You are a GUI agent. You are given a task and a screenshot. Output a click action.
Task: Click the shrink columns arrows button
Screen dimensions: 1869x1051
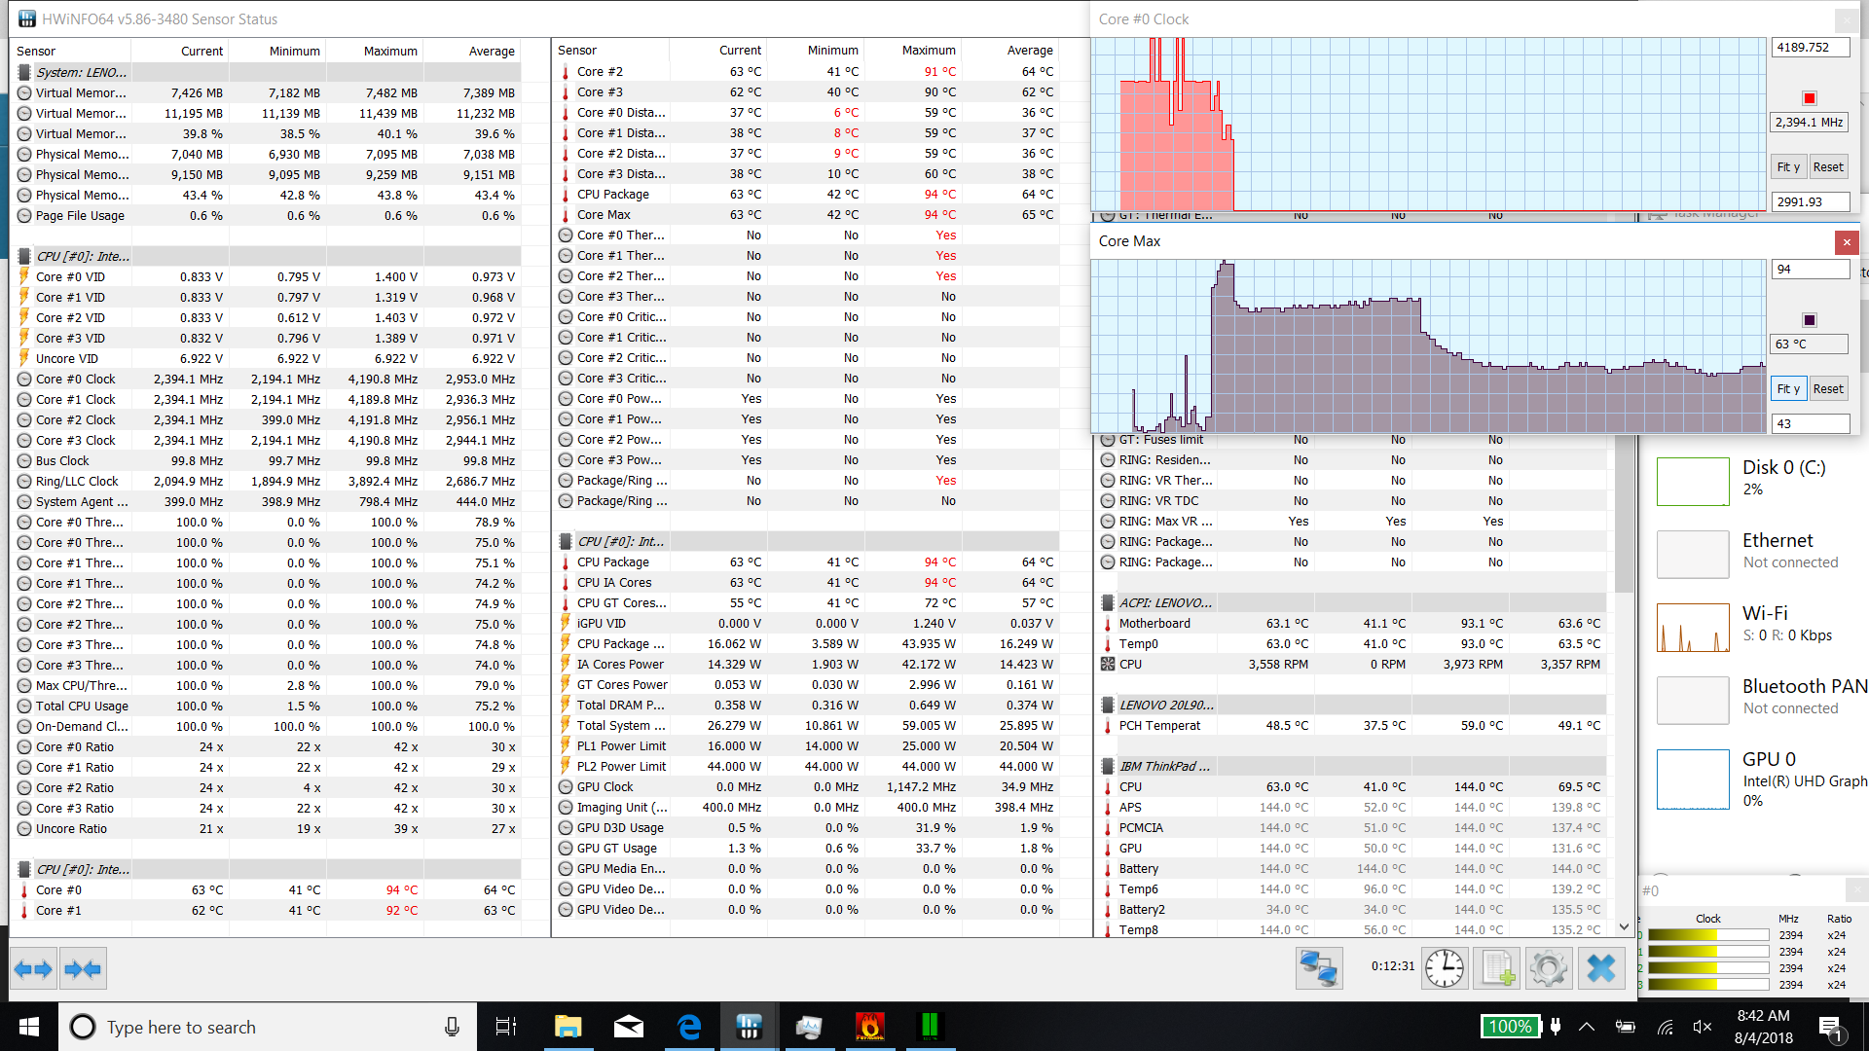(x=82, y=969)
